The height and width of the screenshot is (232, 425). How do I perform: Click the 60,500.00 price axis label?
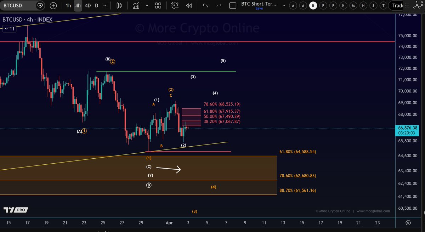pyautogui.click(x=408, y=209)
